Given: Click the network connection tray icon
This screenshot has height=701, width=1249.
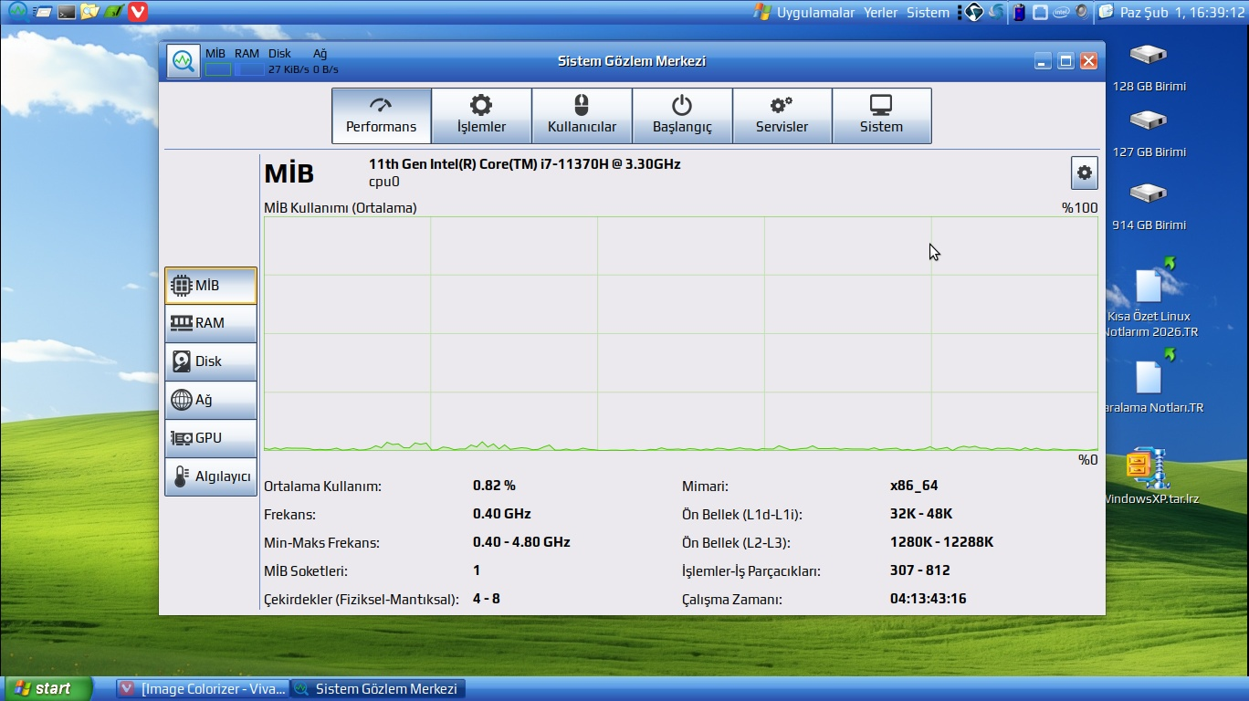Looking at the screenshot, I should coord(1040,12).
